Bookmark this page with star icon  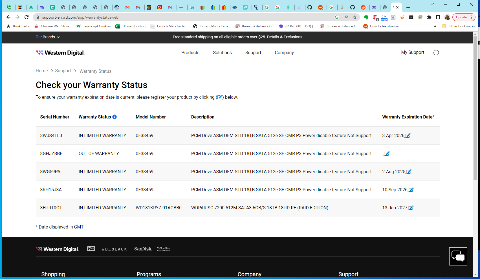point(355,17)
